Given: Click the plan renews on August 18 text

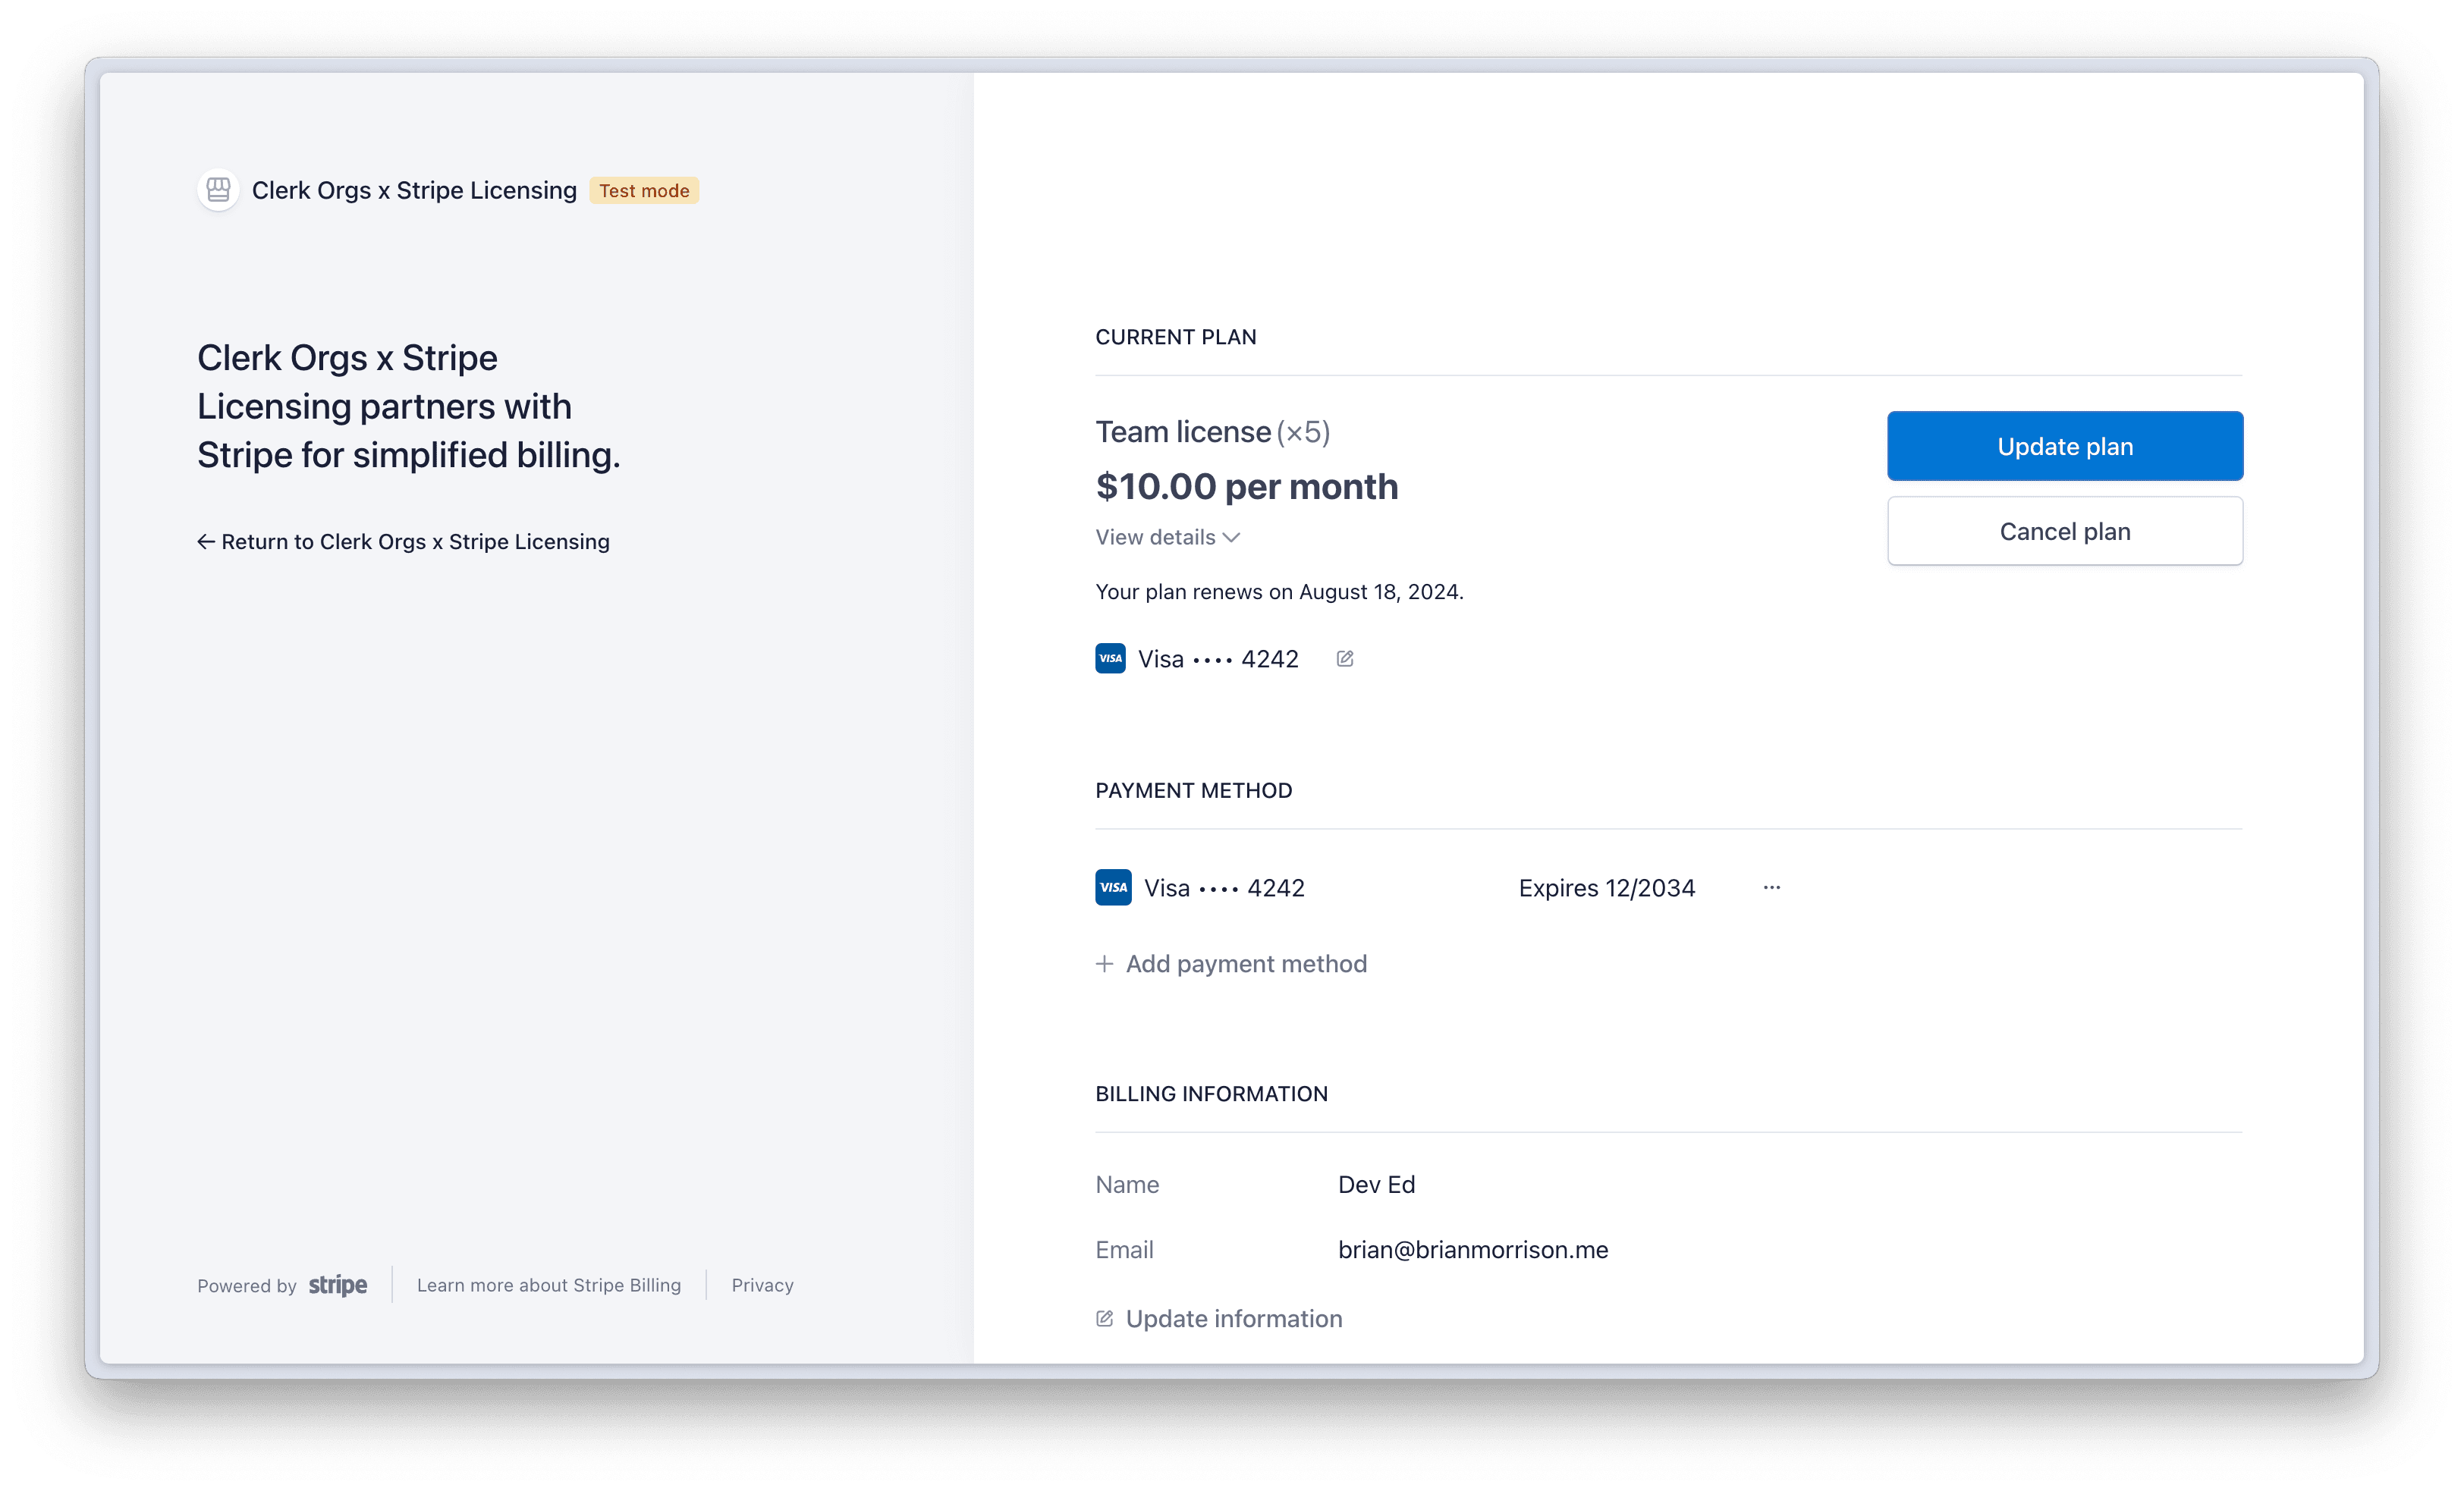Looking at the screenshot, I should (x=1279, y=592).
